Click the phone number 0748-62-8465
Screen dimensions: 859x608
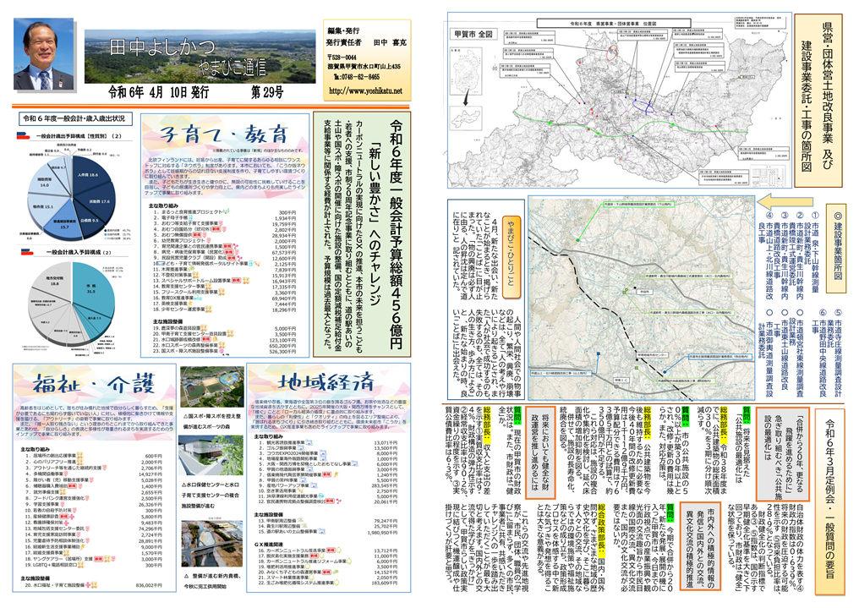point(357,77)
